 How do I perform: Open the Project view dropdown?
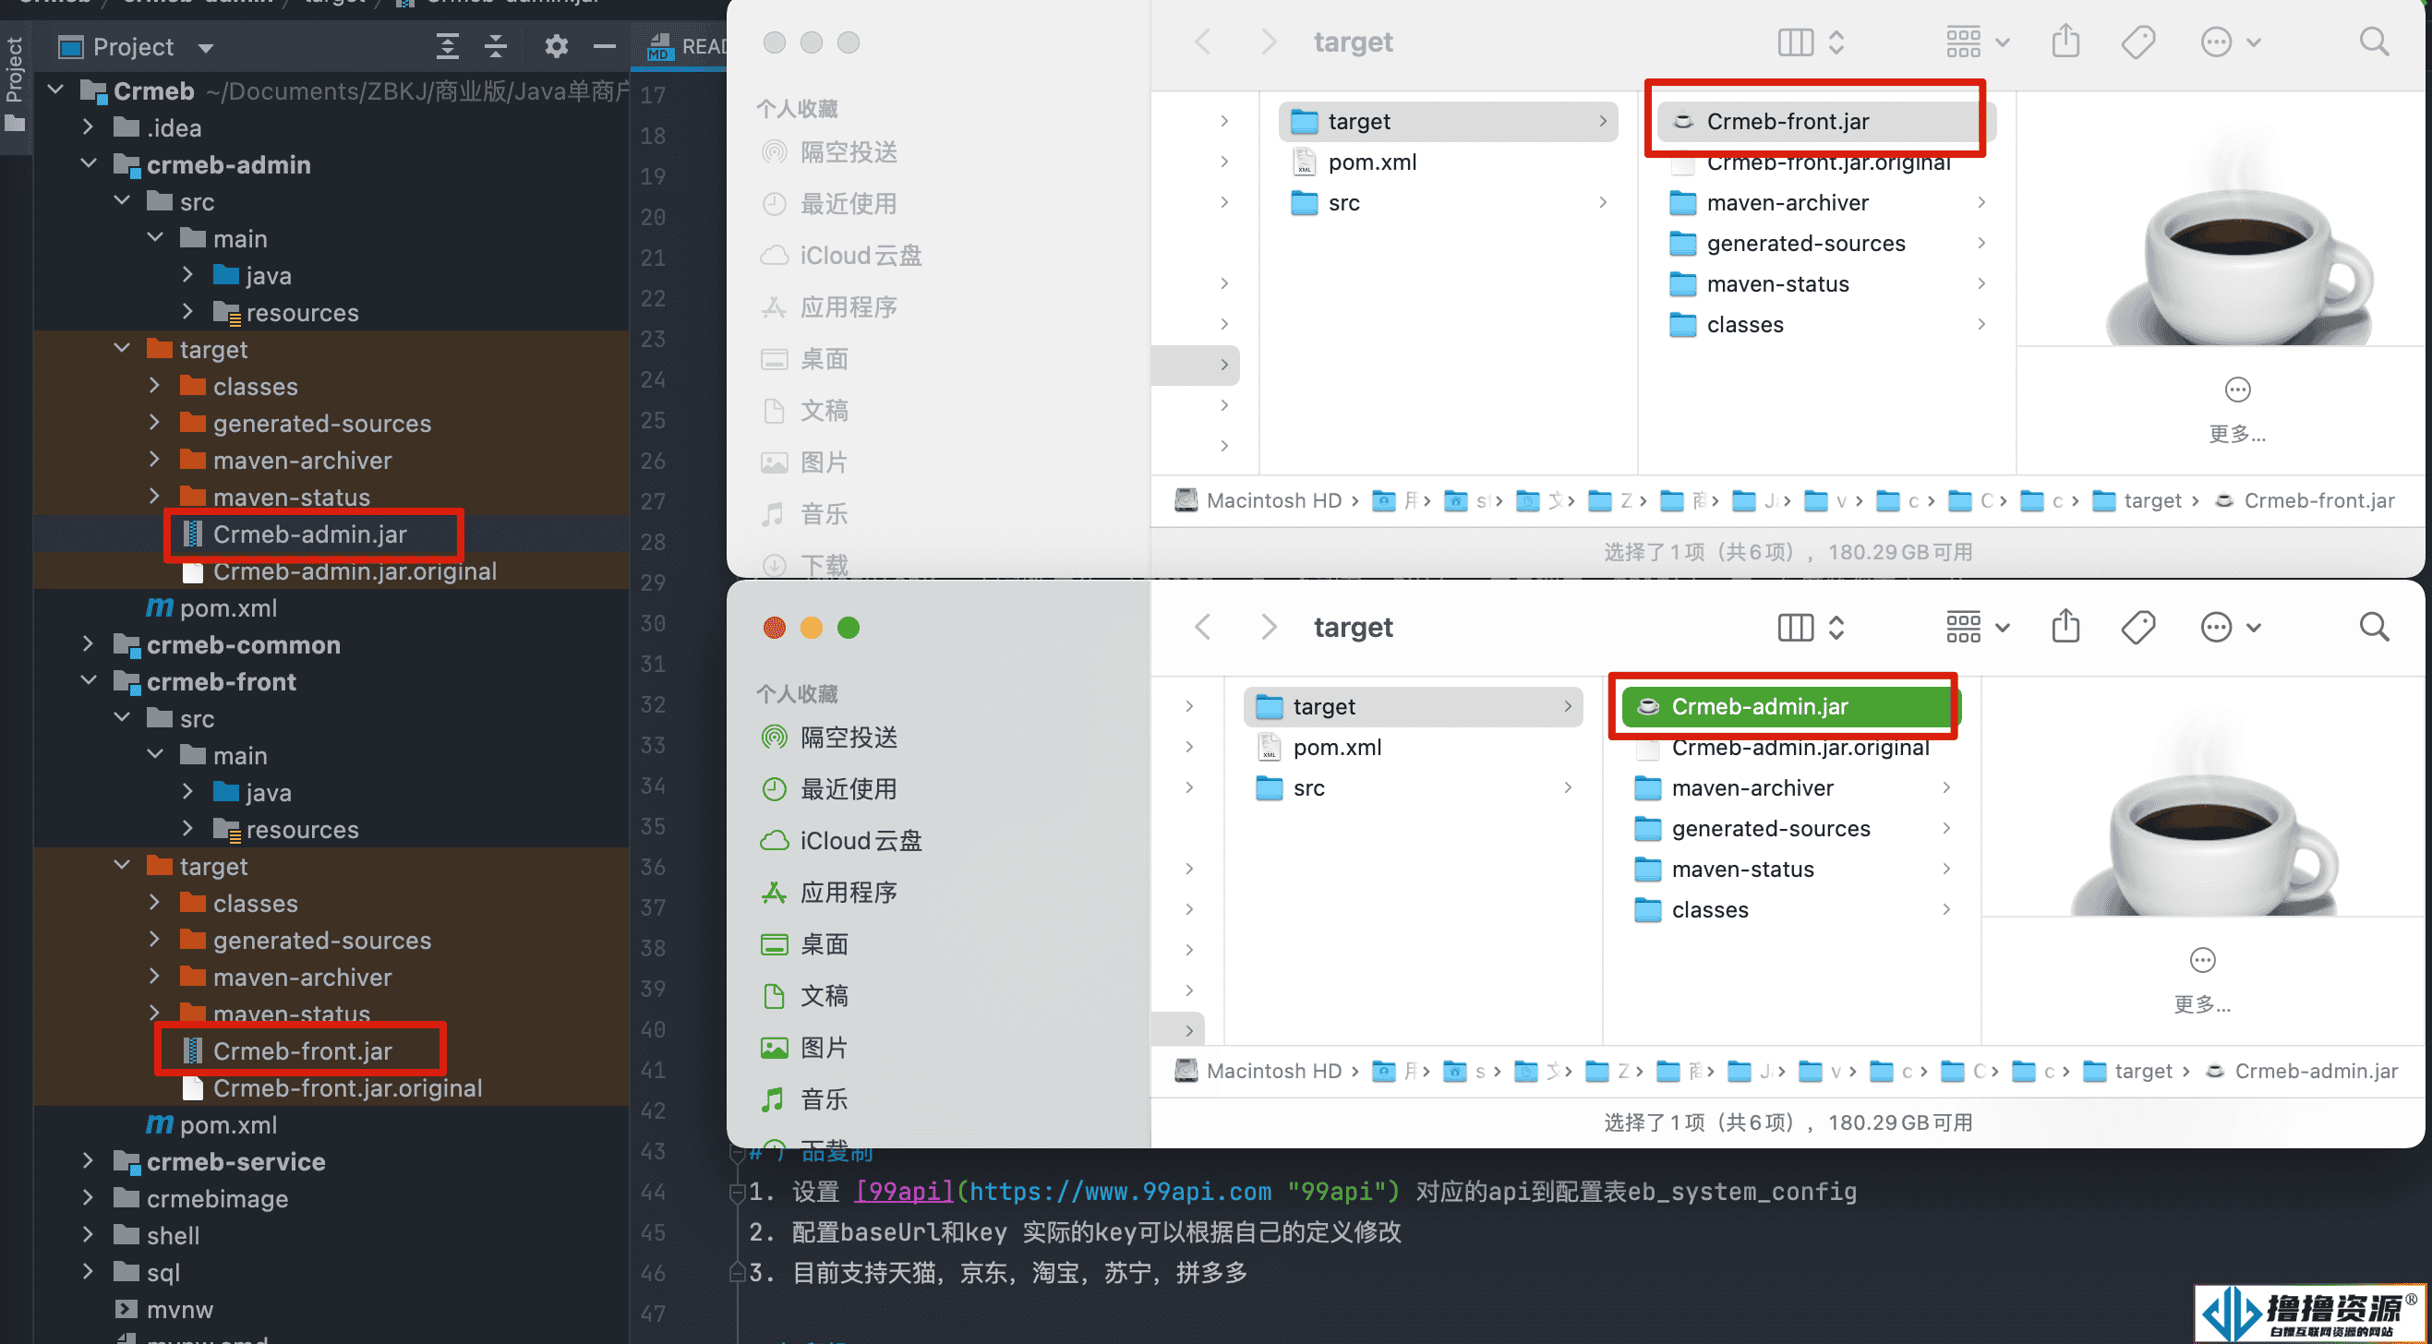206,47
